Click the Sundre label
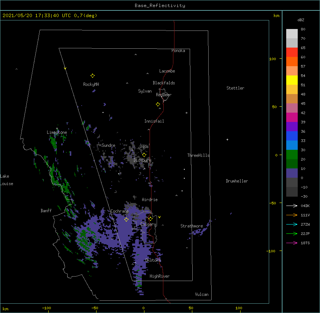 (x=108, y=145)
